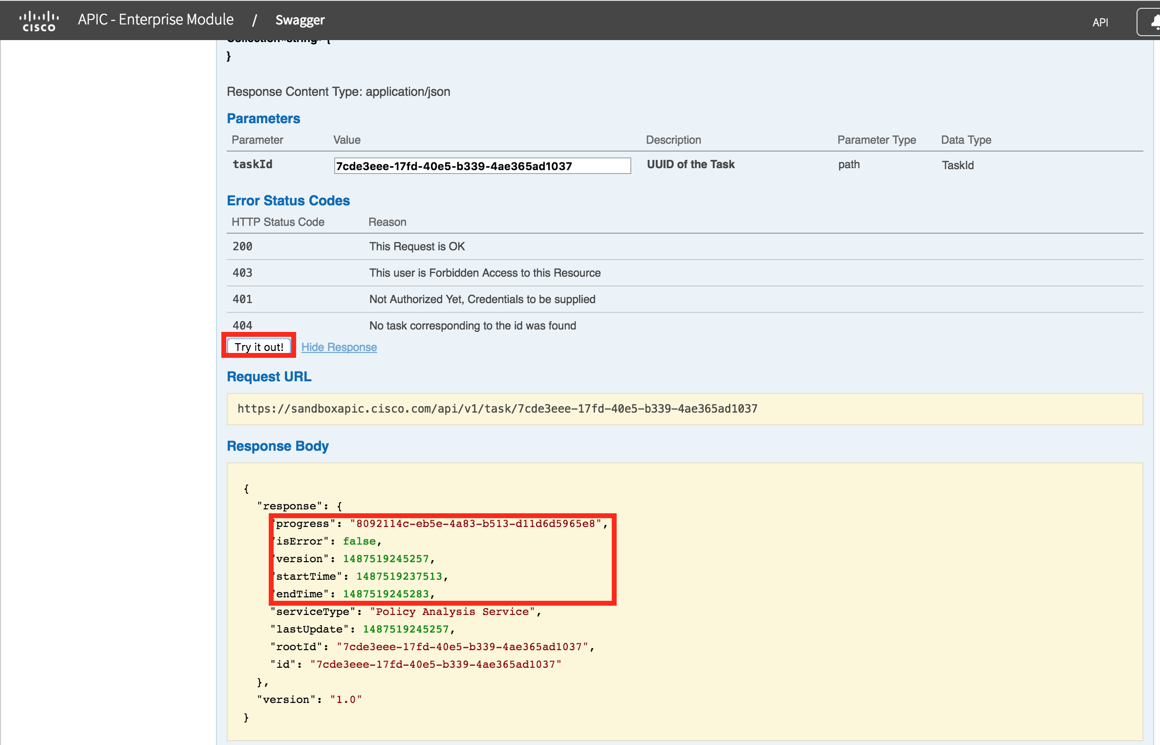Click the lastUpdate value in response

[x=406, y=629]
